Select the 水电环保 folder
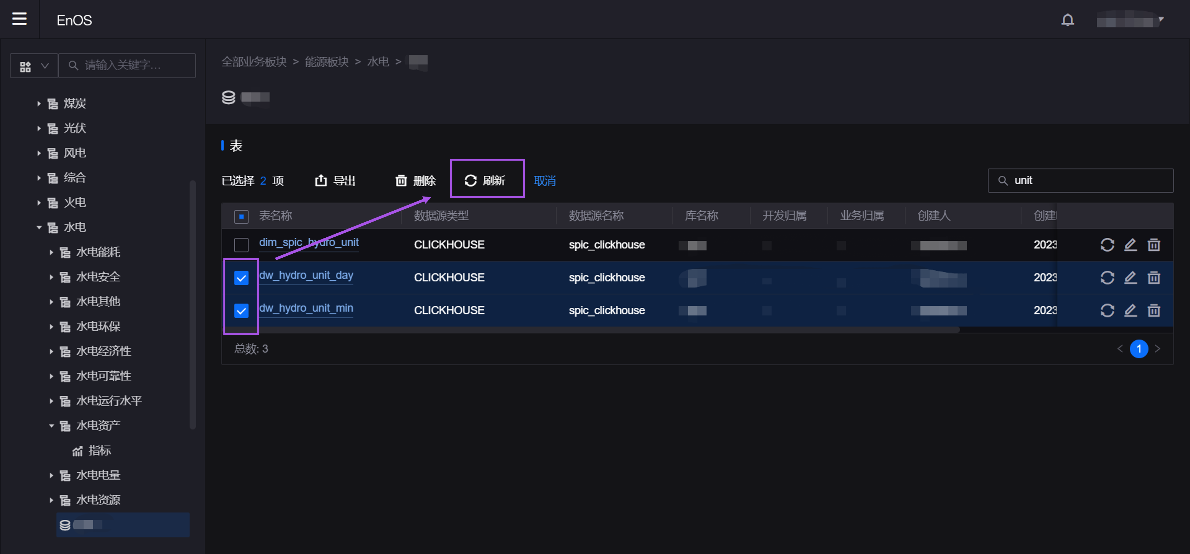Image resolution: width=1190 pixels, height=554 pixels. (x=98, y=326)
